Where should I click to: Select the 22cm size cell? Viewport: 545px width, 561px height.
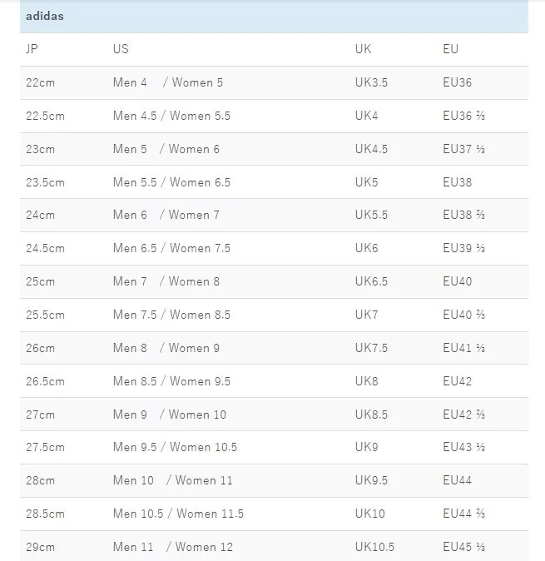click(x=40, y=82)
